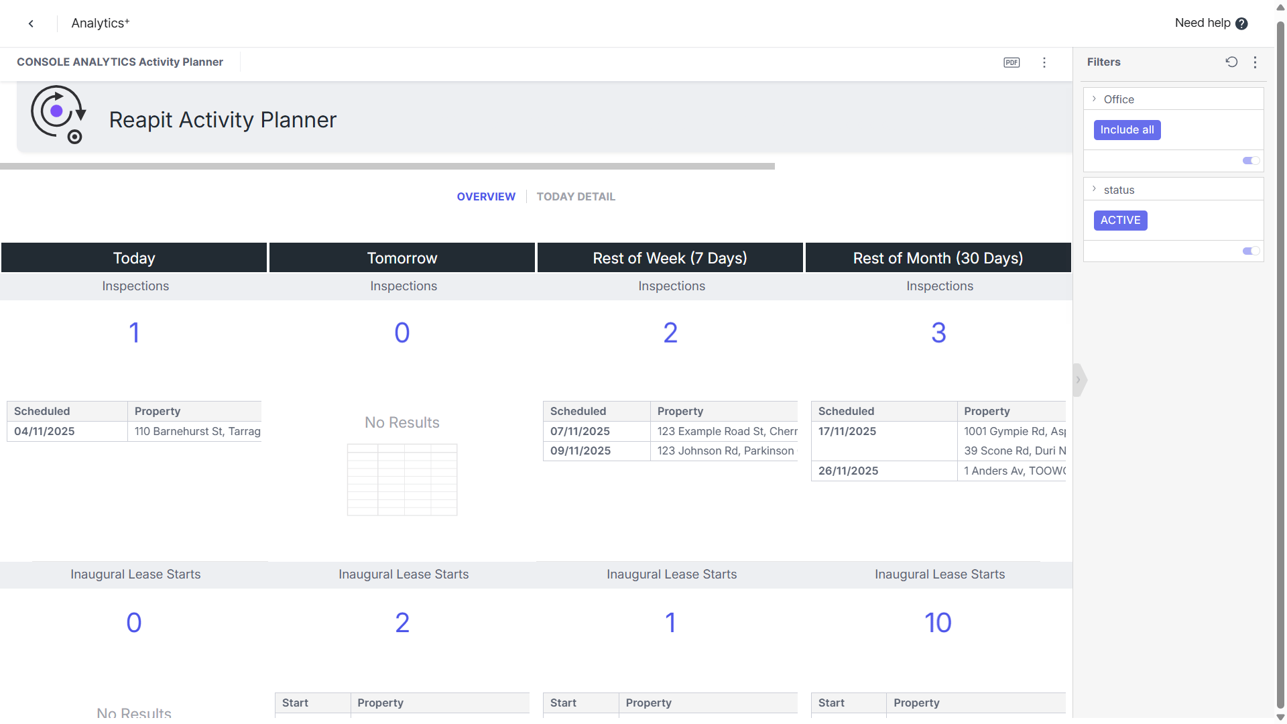1287x724 pixels.
Task: Export dashboard using the PDF icon
Action: coord(1012,62)
